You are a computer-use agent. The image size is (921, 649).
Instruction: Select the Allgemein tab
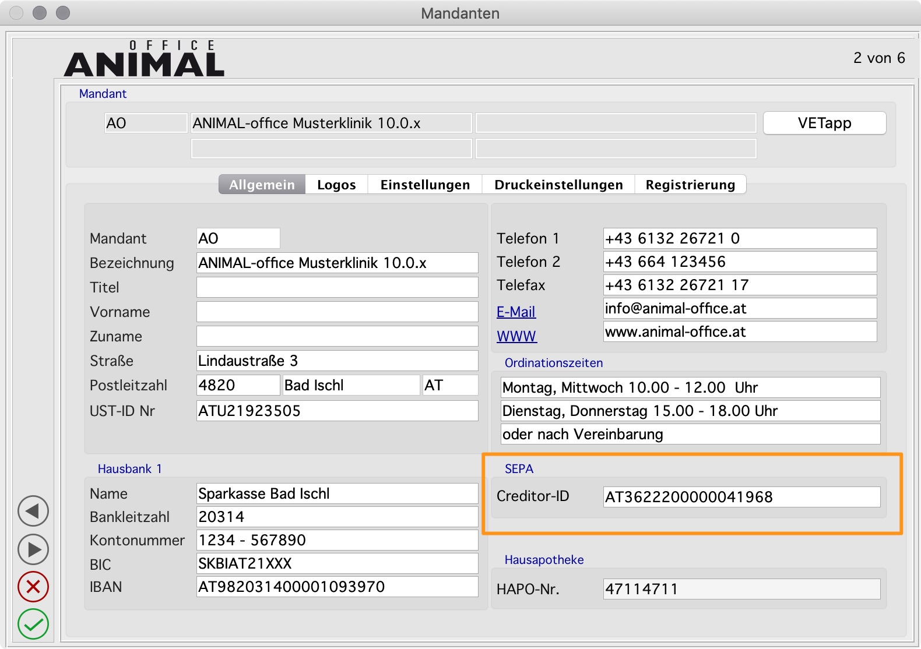tap(262, 185)
